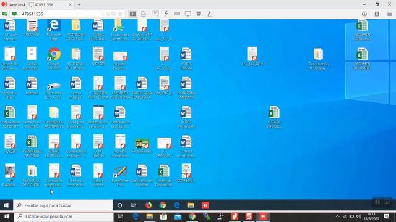Open the AnyDesk session history clock icon

click(x=364, y=14)
